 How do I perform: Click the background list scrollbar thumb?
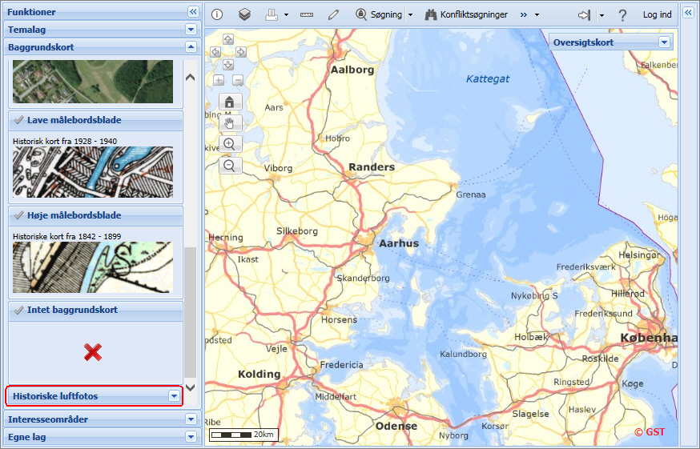tap(190, 312)
